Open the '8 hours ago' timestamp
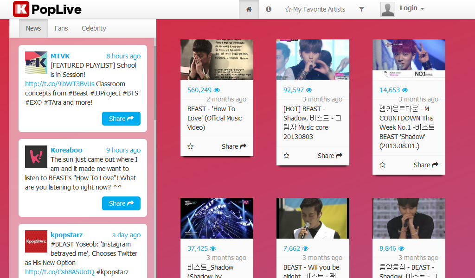This screenshot has height=278, width=475. point(123,56)
